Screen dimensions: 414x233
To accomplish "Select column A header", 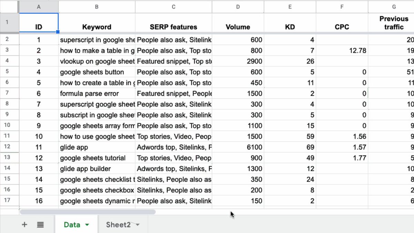I will point(39,7).
